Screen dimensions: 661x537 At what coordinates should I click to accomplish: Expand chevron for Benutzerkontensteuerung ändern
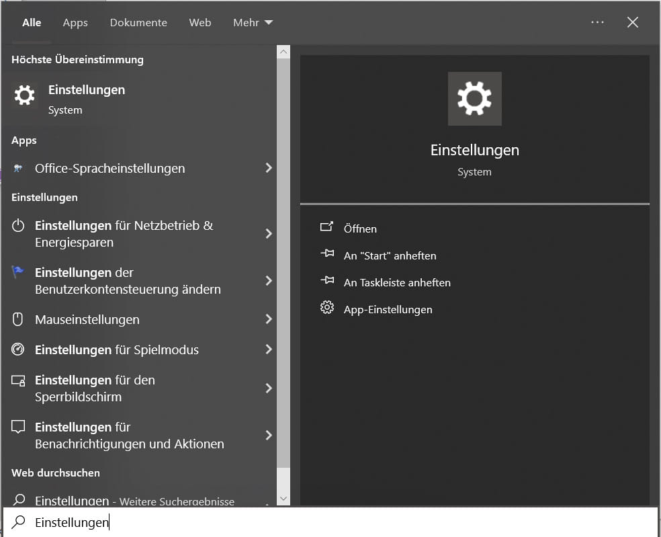269,280
